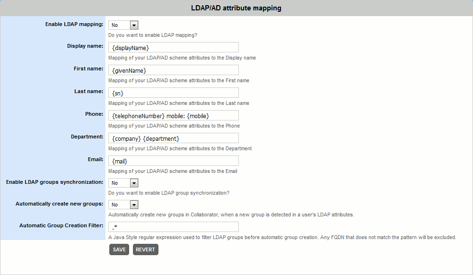Select the First name field containing {givenName}
Image resolution: width=473 pixels, height=275 pixels.
click(x=173, y=70)
